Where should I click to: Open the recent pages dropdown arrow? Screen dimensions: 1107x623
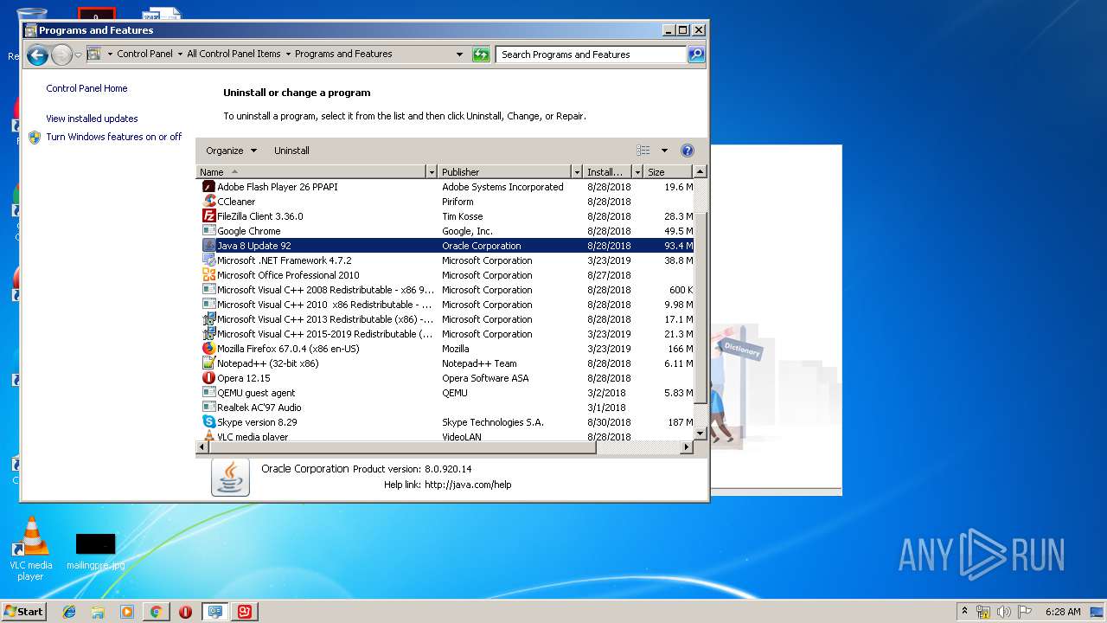78,55
